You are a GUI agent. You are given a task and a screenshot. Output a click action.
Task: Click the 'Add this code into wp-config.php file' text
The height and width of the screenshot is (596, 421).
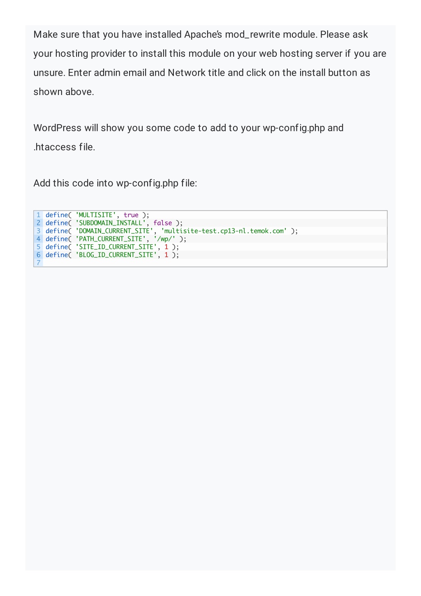[x=115, y=183]
